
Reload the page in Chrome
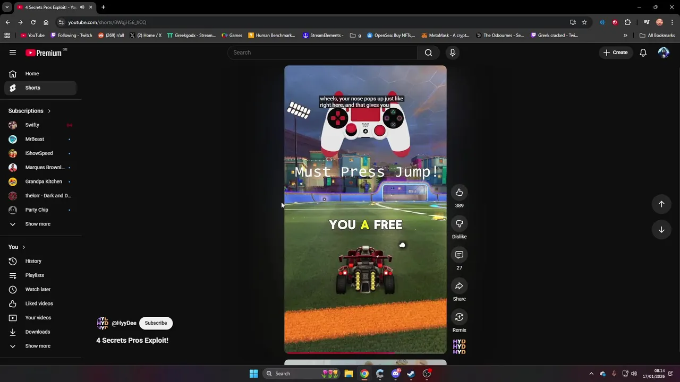(x=33, y=22)
